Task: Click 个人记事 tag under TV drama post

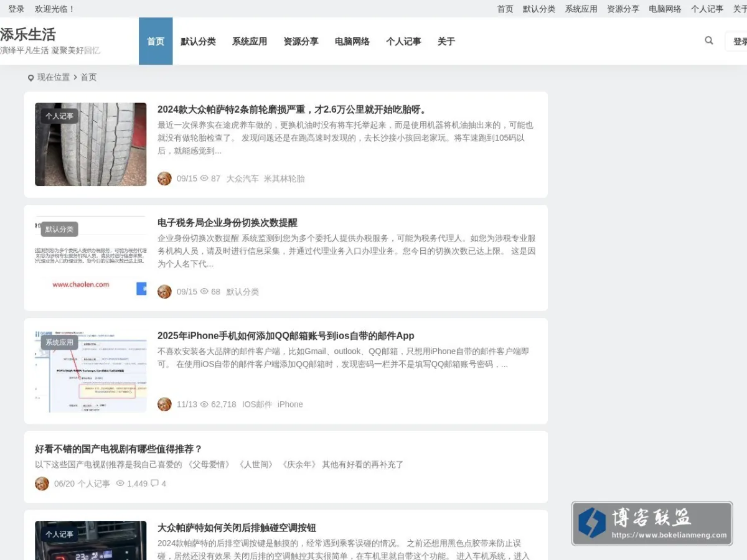Action: click(93, 483)
